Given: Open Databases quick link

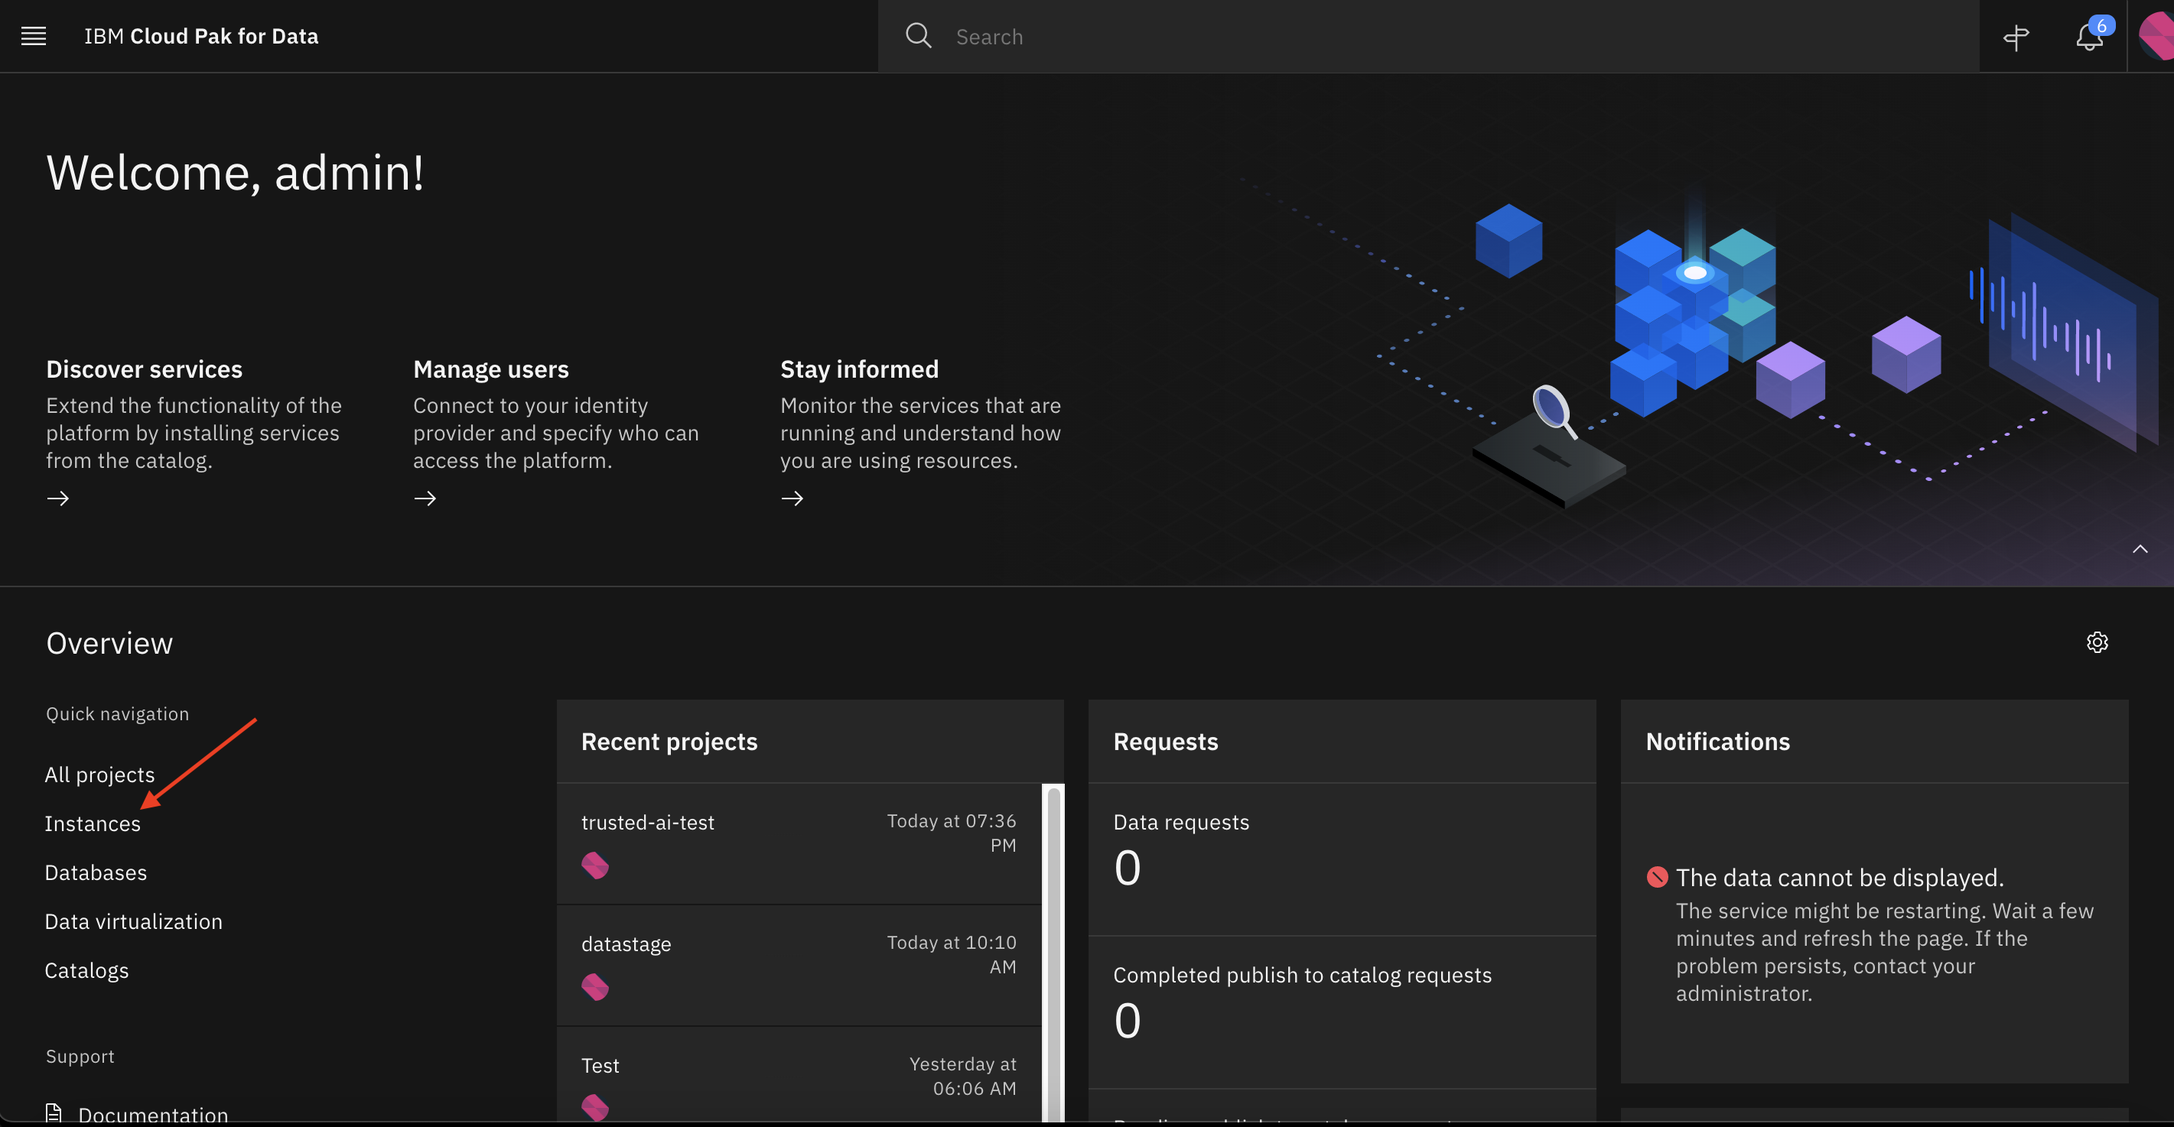Looking at the screenshot, I should point(96,872).
